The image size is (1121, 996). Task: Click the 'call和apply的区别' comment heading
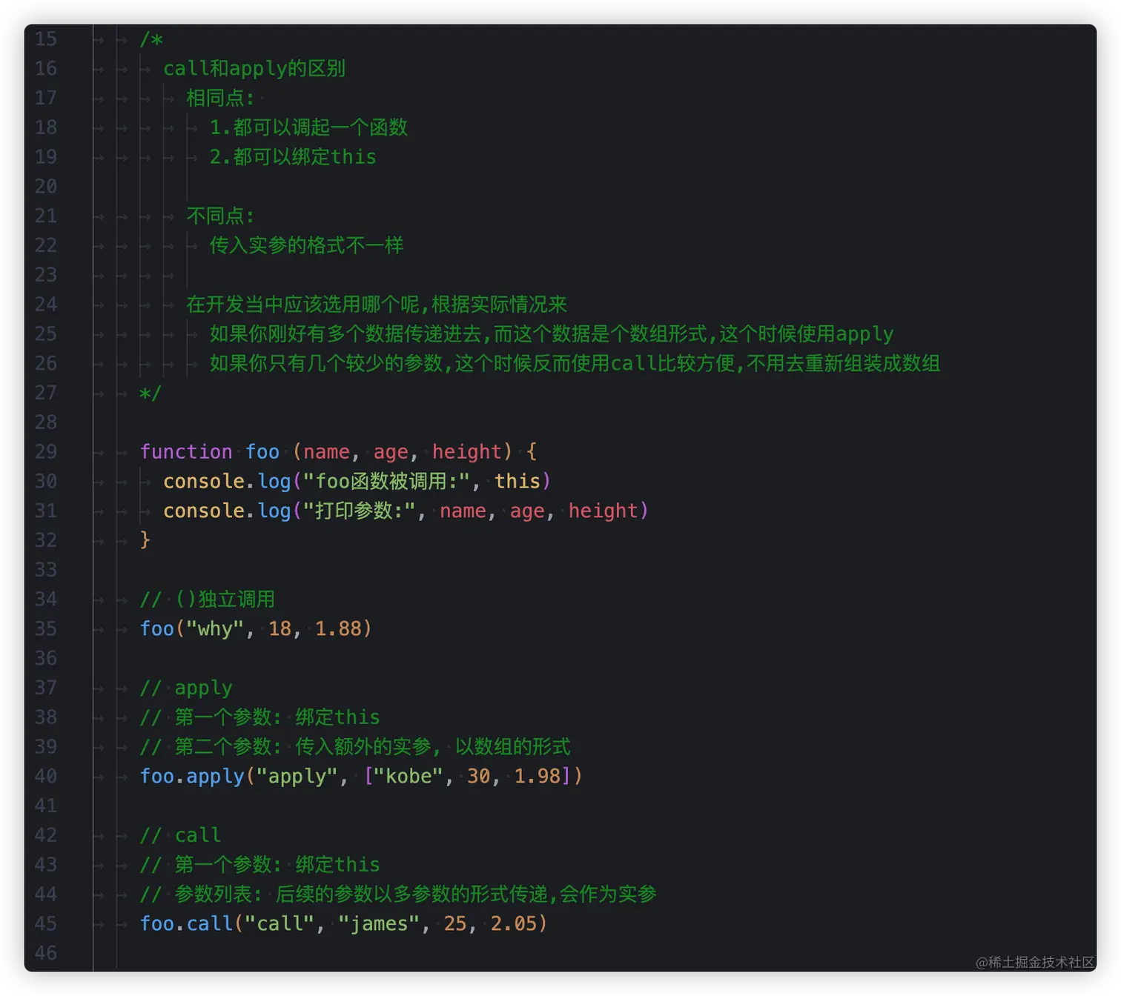pos(254,68)
